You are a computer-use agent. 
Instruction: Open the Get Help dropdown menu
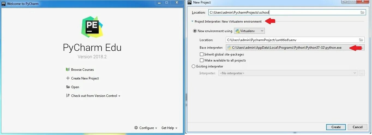169,128
